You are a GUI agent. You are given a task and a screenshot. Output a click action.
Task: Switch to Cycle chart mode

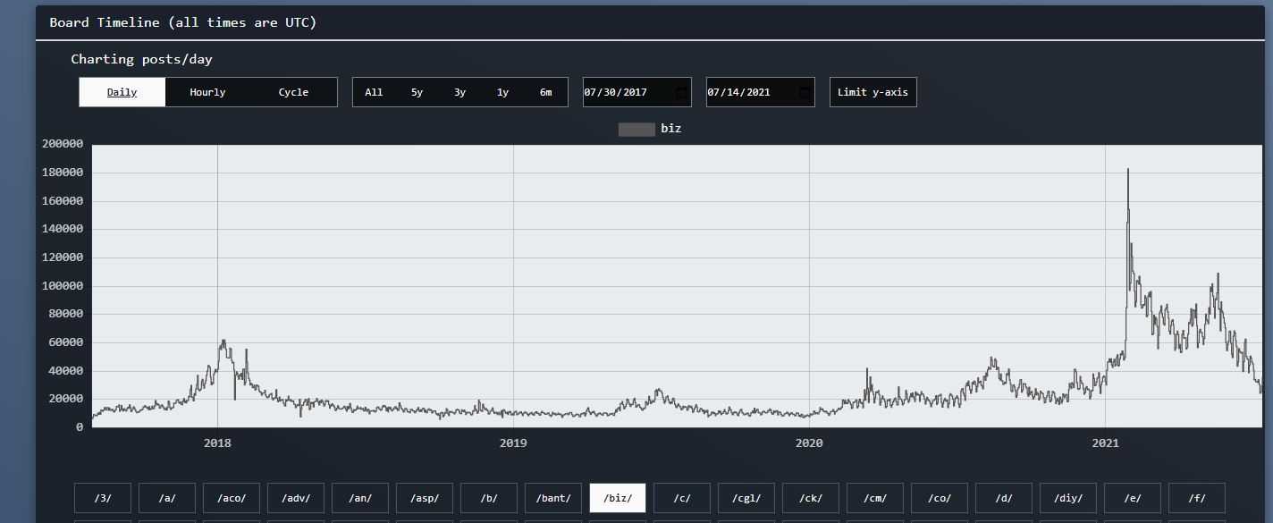(293, 92)
